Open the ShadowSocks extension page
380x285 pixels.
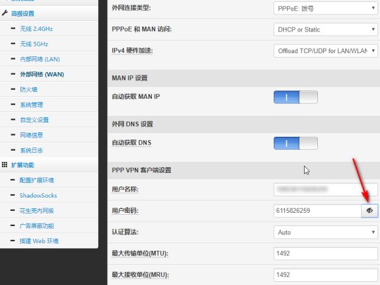(38, 195)
